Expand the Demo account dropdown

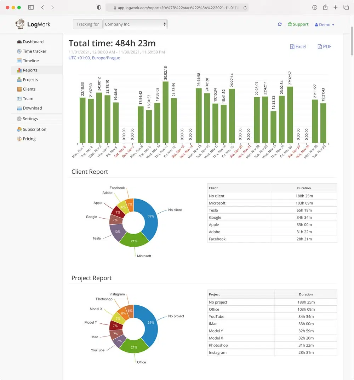(324, 24)
